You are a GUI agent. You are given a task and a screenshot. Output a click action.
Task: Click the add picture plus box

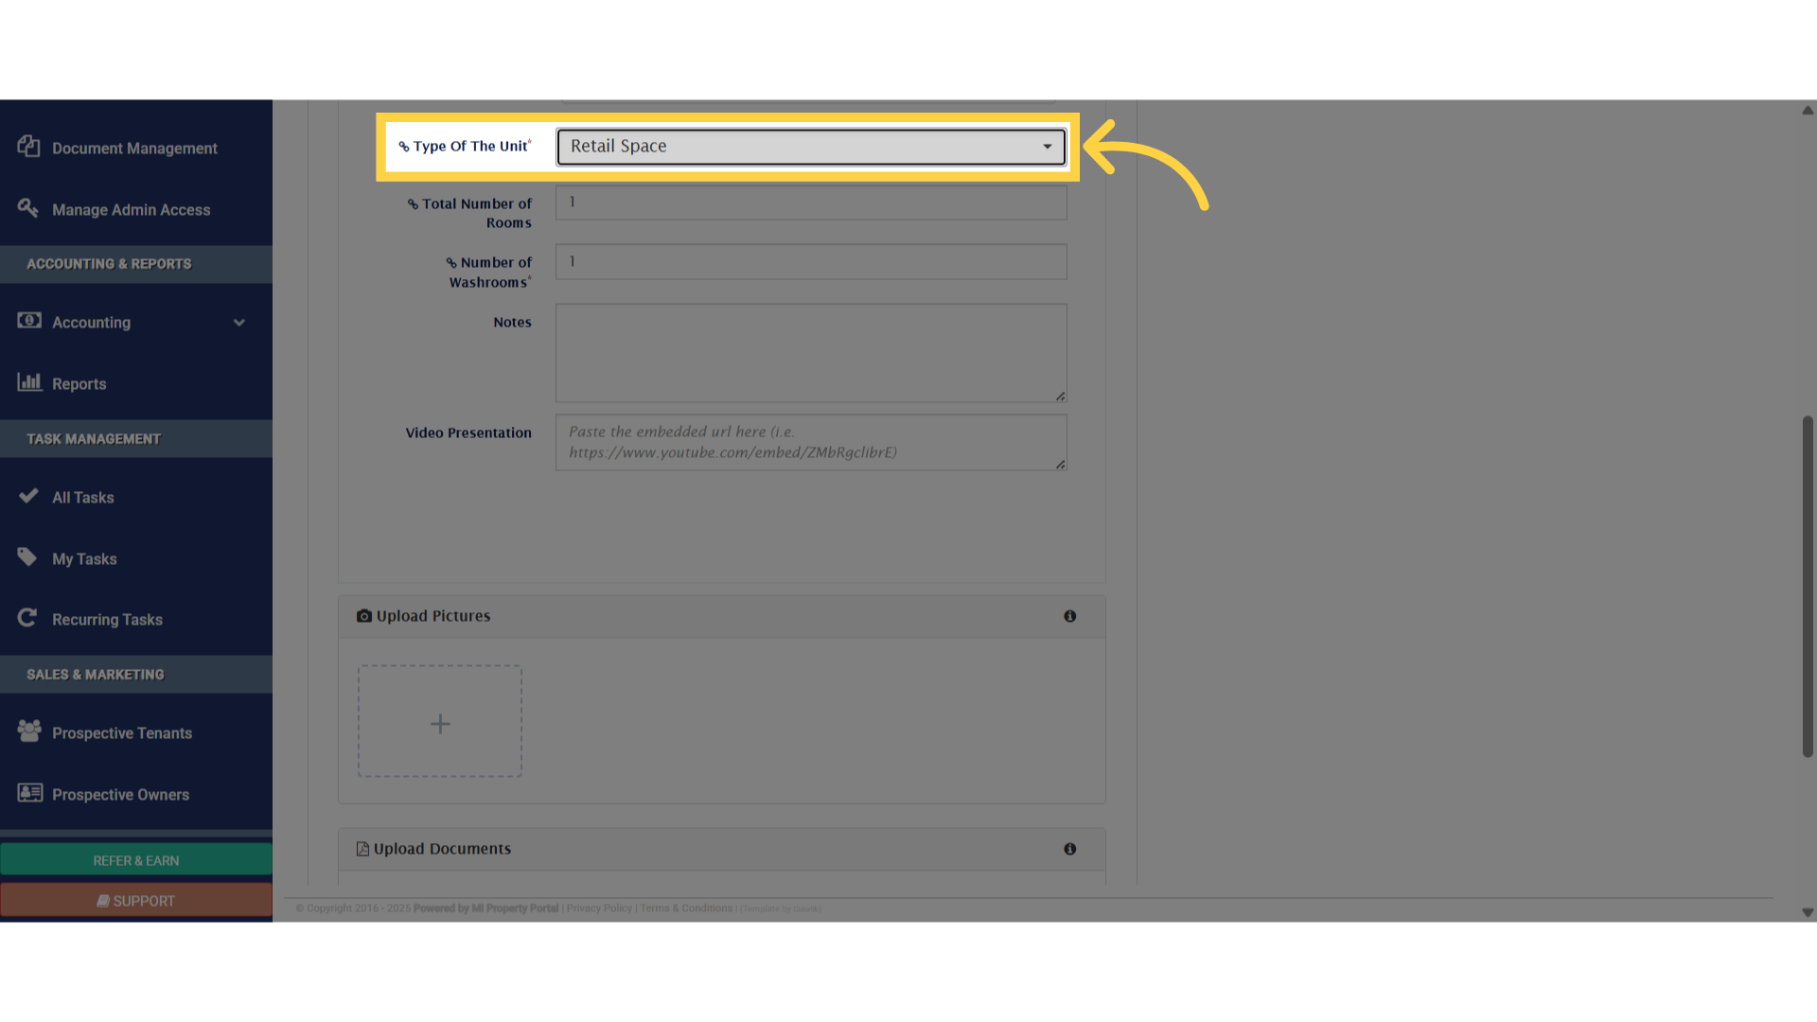[x=440, y=722]
